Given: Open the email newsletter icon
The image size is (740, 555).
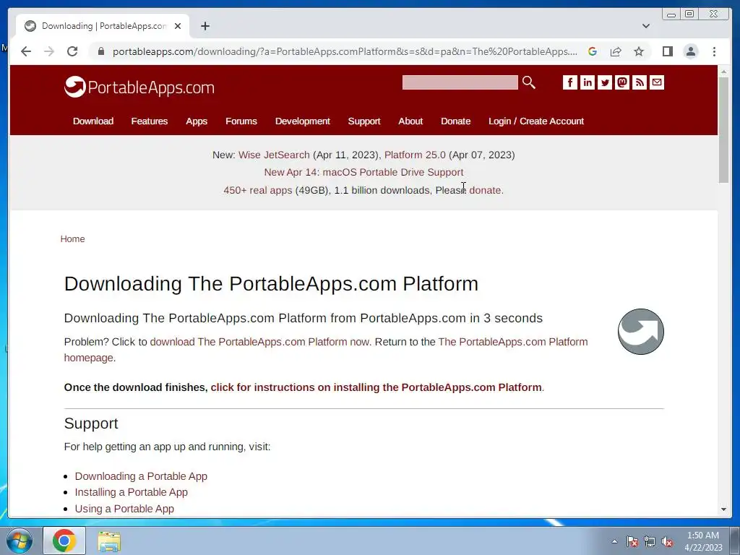Looking at the screenshot, I should click(657, 82).
